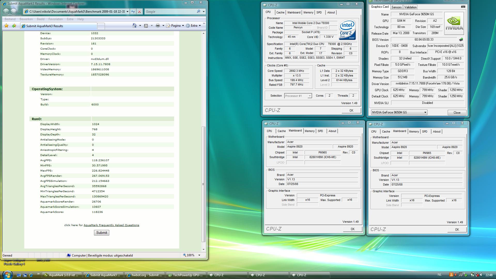Viewport: 496px width, 279px height.
Task: Click the scroll-down arrow of IE page
Action: [x=204, y=249]
